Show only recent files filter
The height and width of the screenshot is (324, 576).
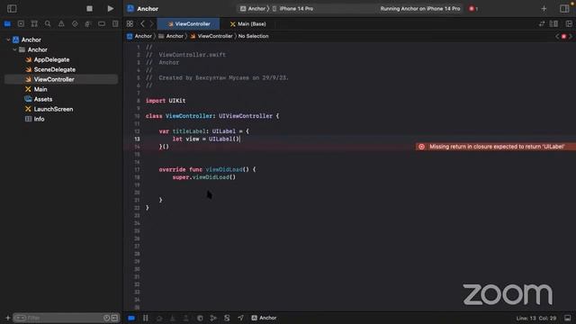coord(106,318)
